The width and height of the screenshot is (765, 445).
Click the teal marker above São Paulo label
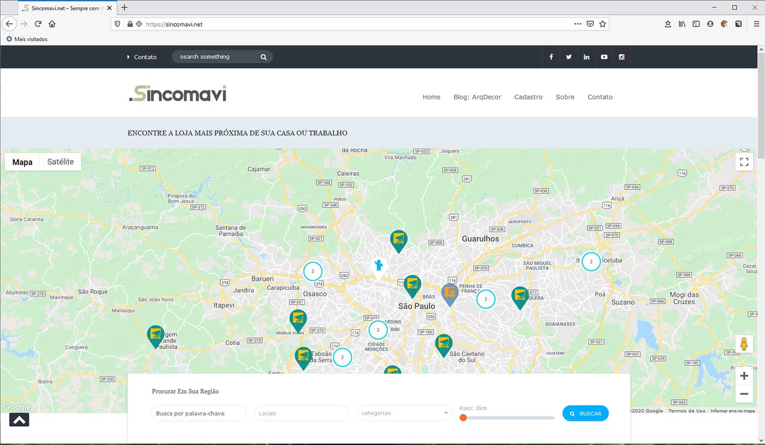coord(413,286)
